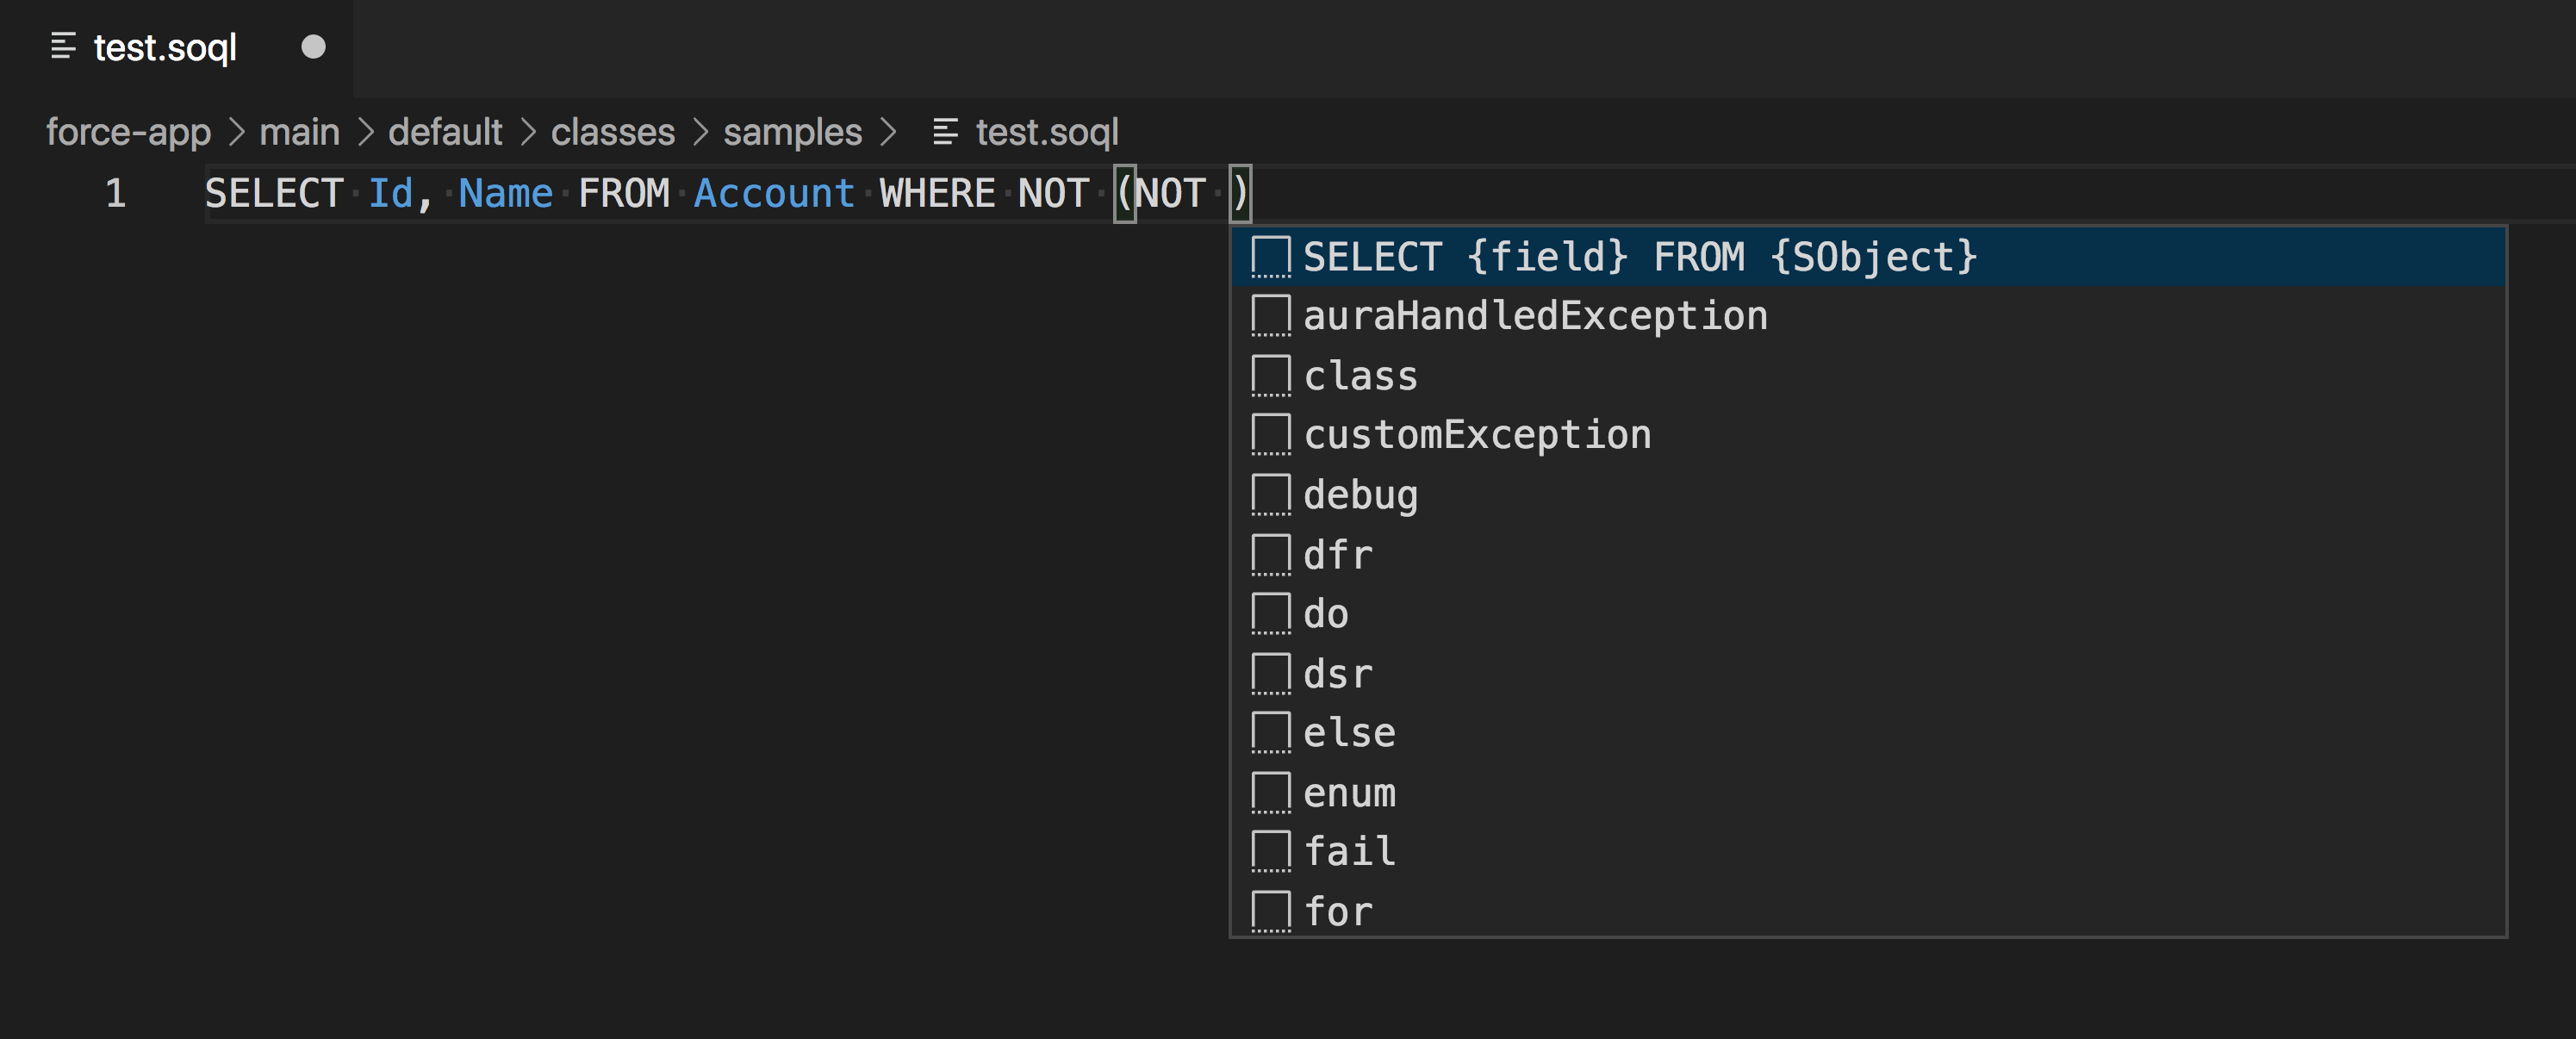2576x1039 pixels.
Task: Select the 'do' entry in the suggestion menu
Action: (x=1326, y=612)
